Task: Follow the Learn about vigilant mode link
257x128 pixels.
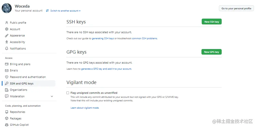Action: [x=85, y=108]
